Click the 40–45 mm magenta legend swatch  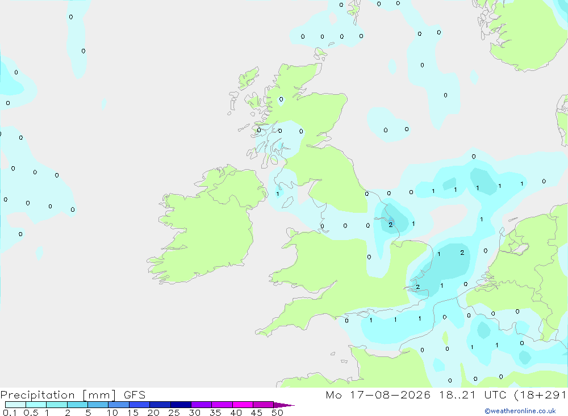(243, 405)
